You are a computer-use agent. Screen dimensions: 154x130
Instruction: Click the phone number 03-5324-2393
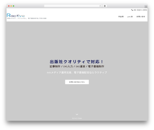(140, 10)
